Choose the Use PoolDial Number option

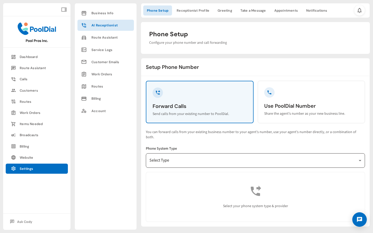point(311,102)
